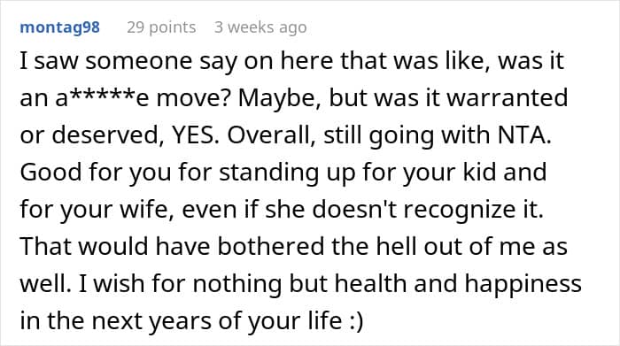Click the first line starting I saw someone
The width and height of the screenshot is (620, 346).
point(291,61)
